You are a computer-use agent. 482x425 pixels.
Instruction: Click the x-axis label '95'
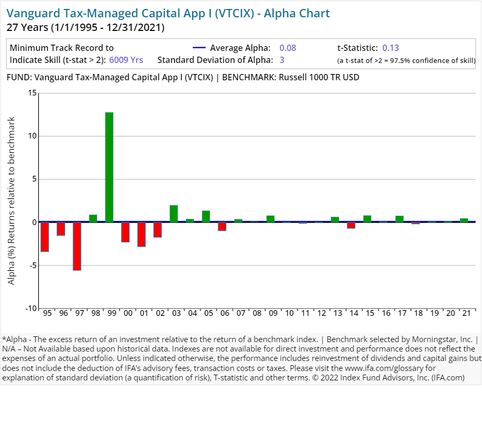[47, 313]
